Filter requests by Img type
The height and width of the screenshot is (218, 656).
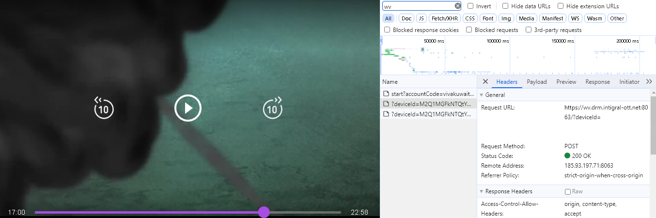pyautogui.click(x=506, y=18)
